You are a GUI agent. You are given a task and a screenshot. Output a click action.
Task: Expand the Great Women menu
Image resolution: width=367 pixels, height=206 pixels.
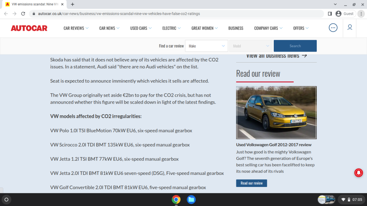pyautogui.click(x=204, y=28)
